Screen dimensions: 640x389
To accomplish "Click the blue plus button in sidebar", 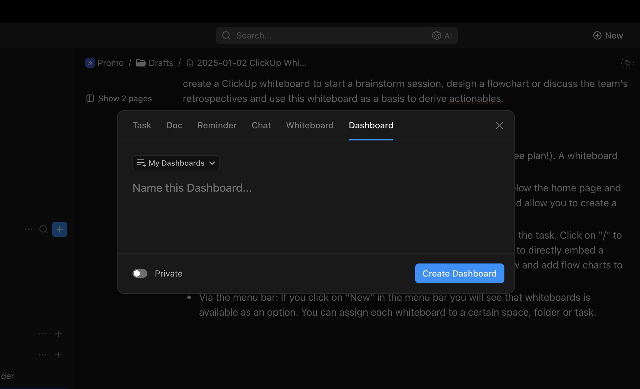I will [60, 229].
